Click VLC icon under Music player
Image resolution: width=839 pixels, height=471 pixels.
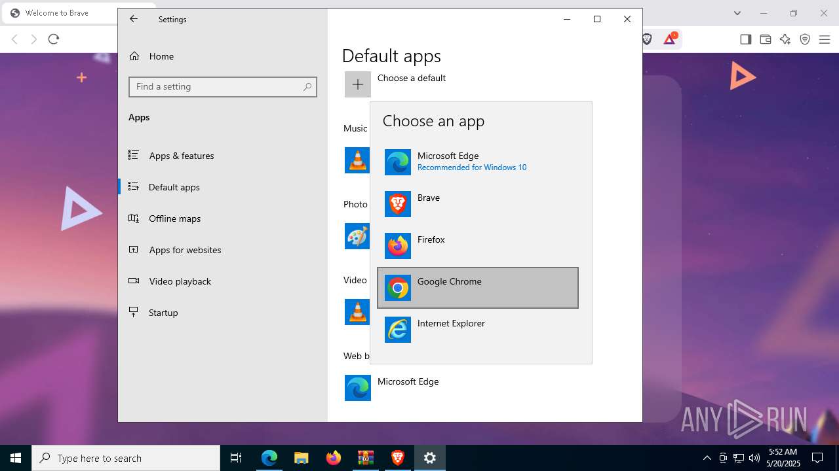click(x=358, y=160)
